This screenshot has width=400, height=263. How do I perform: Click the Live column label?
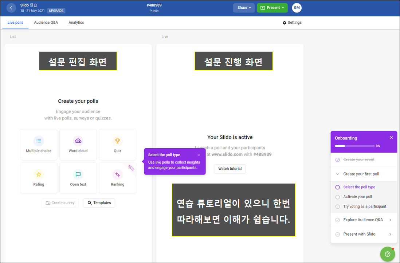pyautogui.click(x=165, y=36)
